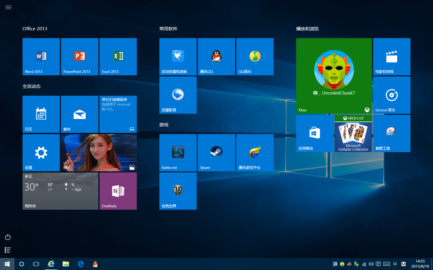Open the Word 2013 tile
433x270 pixels.
point(41,56)
